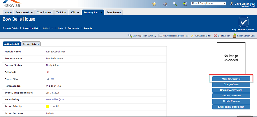Click the logout door icon
The height and width of the screenshot is (117, 257).
[x=185, y=4]
